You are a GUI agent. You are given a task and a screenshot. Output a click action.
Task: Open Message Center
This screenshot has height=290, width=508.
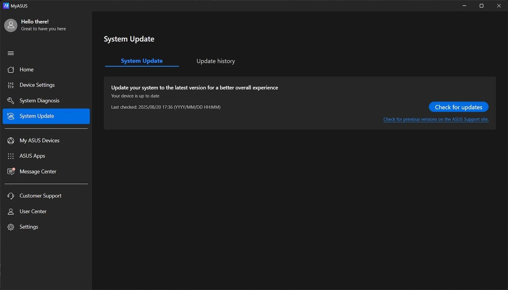point(46,171)
